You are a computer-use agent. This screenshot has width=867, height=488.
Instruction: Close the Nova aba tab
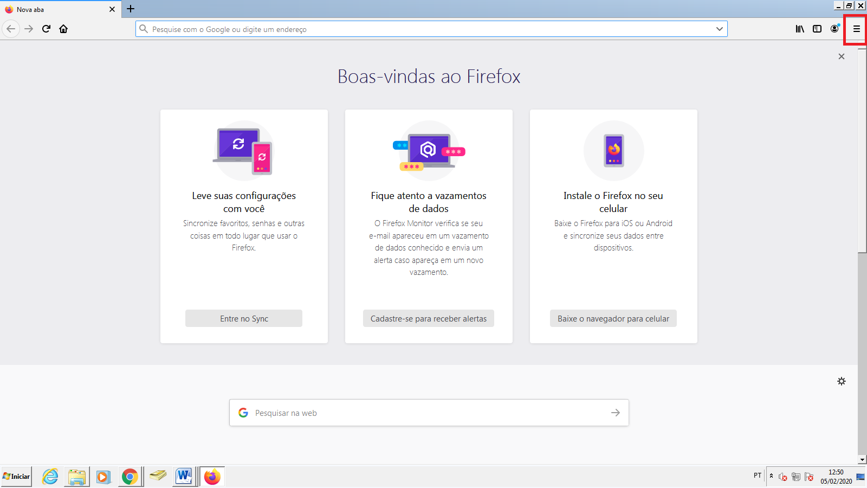pyautogui.click(x=112, y=9)
